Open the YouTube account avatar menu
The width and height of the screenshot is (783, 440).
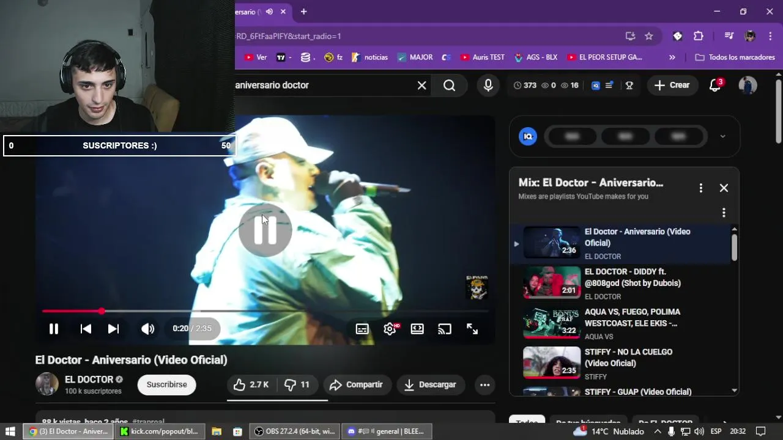coord(748,86)
